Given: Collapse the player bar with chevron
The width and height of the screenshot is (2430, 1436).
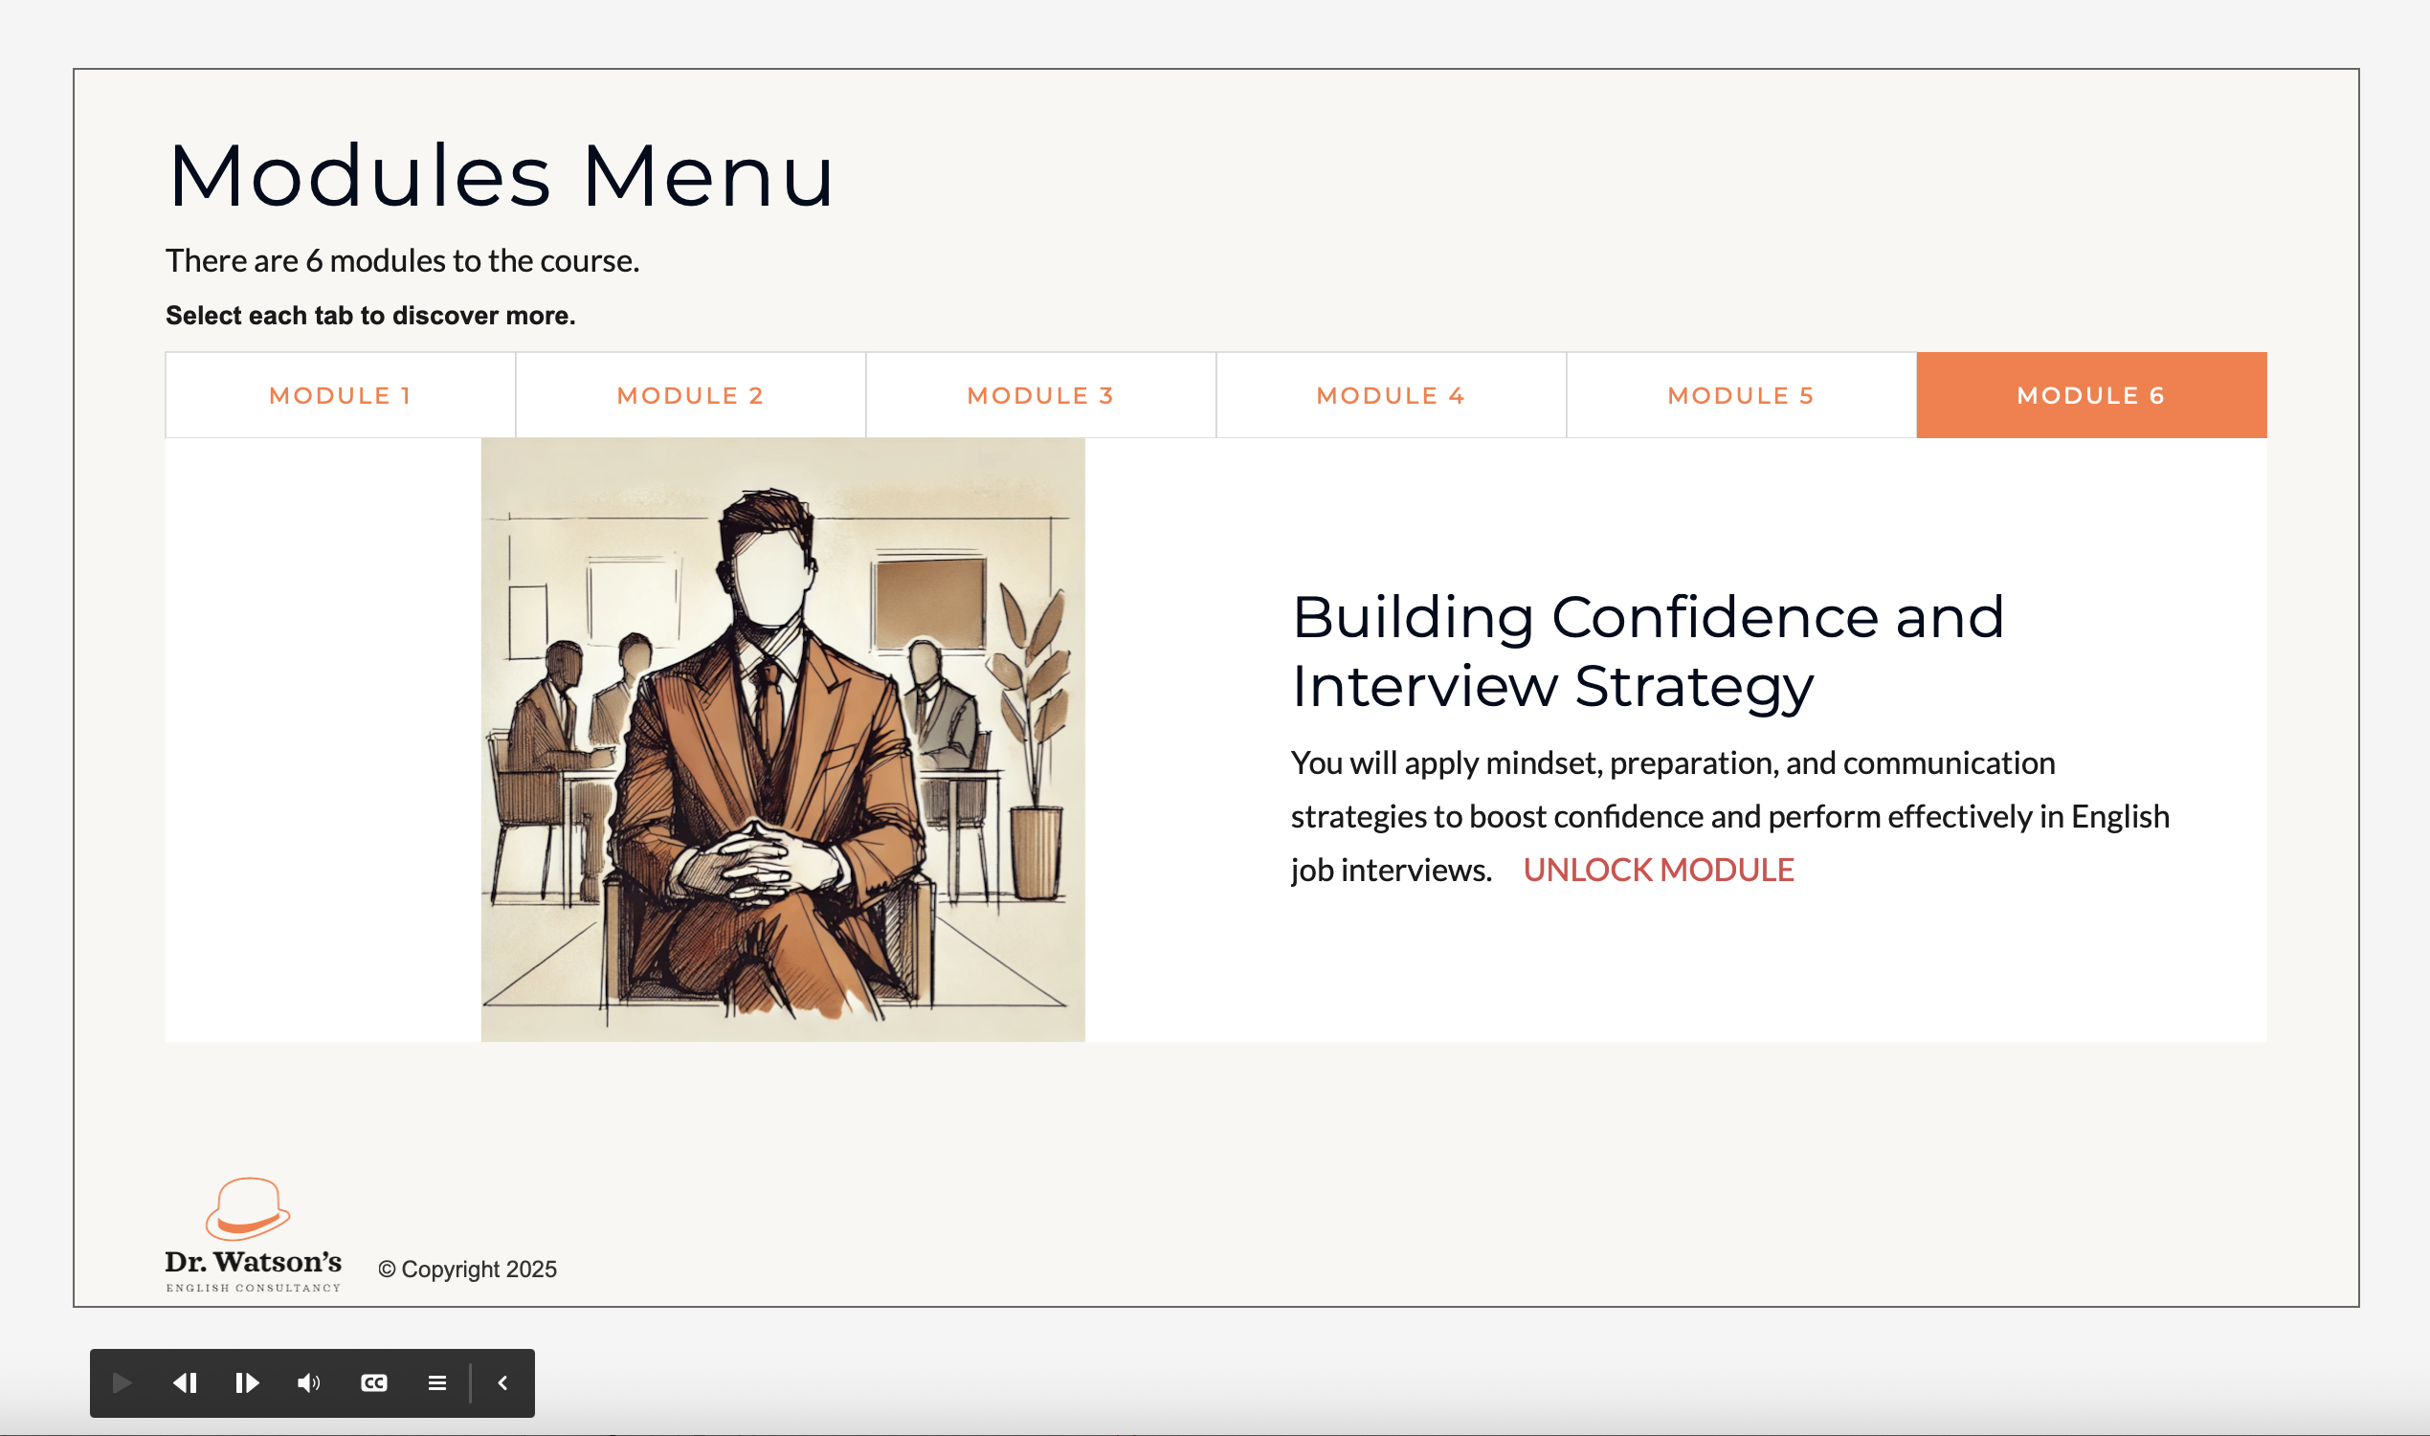Looking at the screenshot, I should click(503, 1382).
